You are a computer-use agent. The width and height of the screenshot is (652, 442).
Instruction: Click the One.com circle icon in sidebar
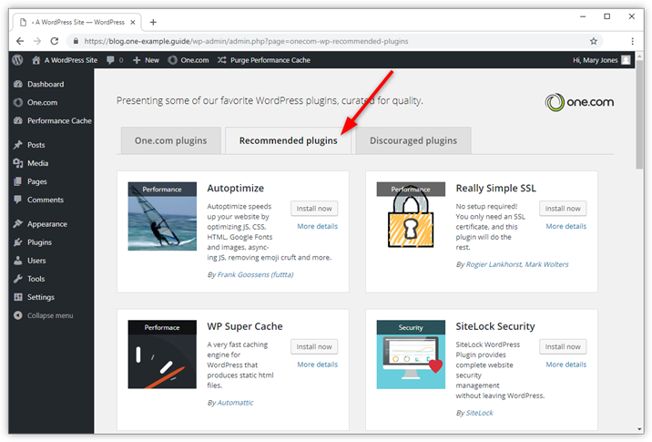[x=18, y=102]
